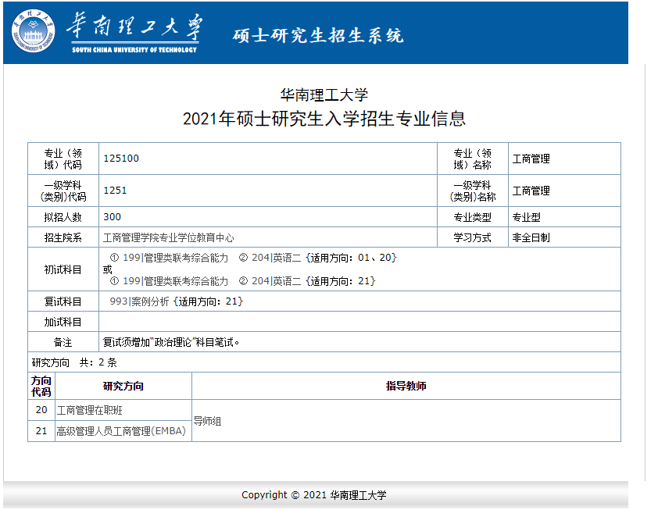Click the 复试科目 row label
The height and width of the screenshot is (517, 658).
point(63,301)
